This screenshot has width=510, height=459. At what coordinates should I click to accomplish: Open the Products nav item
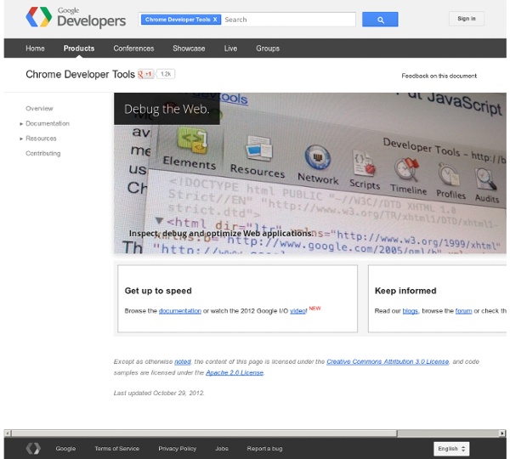point(79,48)
